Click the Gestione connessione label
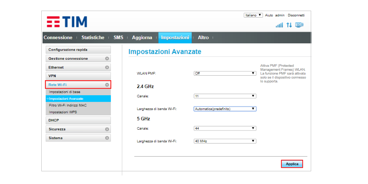 click(68, 58)
